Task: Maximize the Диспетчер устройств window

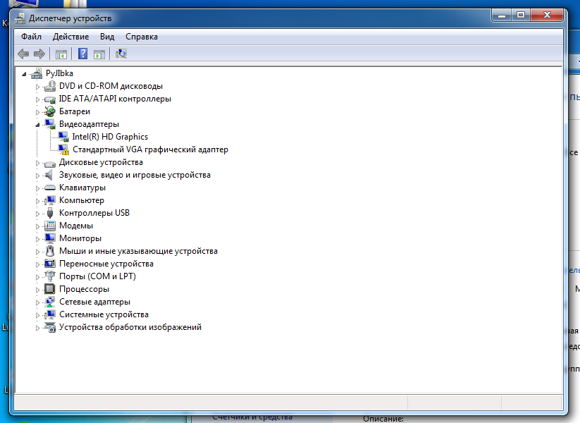Action: point(520,16)
